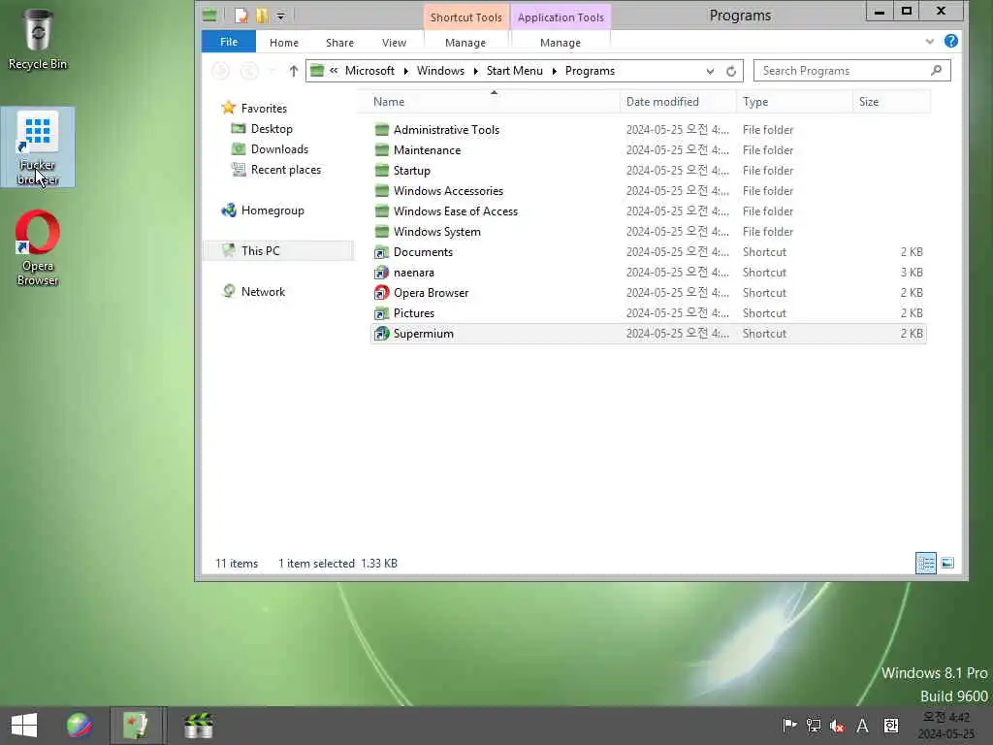The height and width of the screenshot is (745, 993).
Task: Select the browser shortcut with blue grid icon
Action: 38,147
